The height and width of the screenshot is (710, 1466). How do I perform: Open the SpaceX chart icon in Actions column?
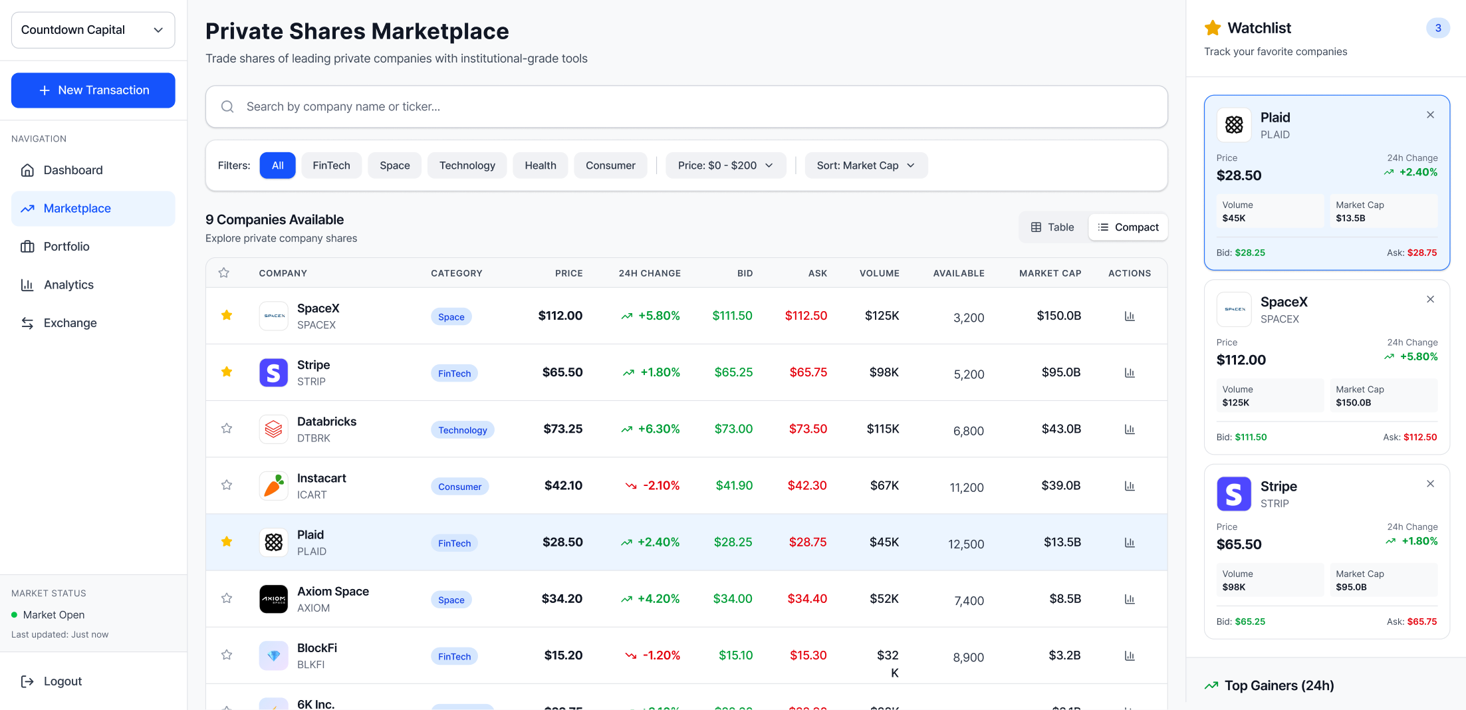(1130, 316)
